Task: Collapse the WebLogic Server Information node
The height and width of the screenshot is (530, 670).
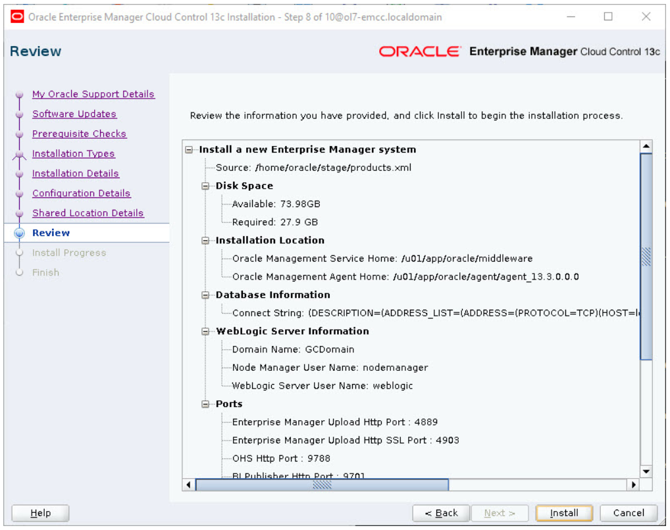Action: [x=205, y=331]
